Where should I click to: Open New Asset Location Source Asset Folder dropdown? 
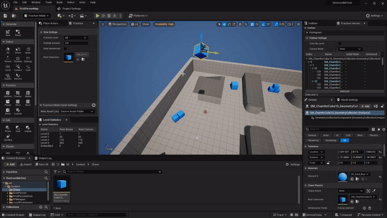coord(77,111)
